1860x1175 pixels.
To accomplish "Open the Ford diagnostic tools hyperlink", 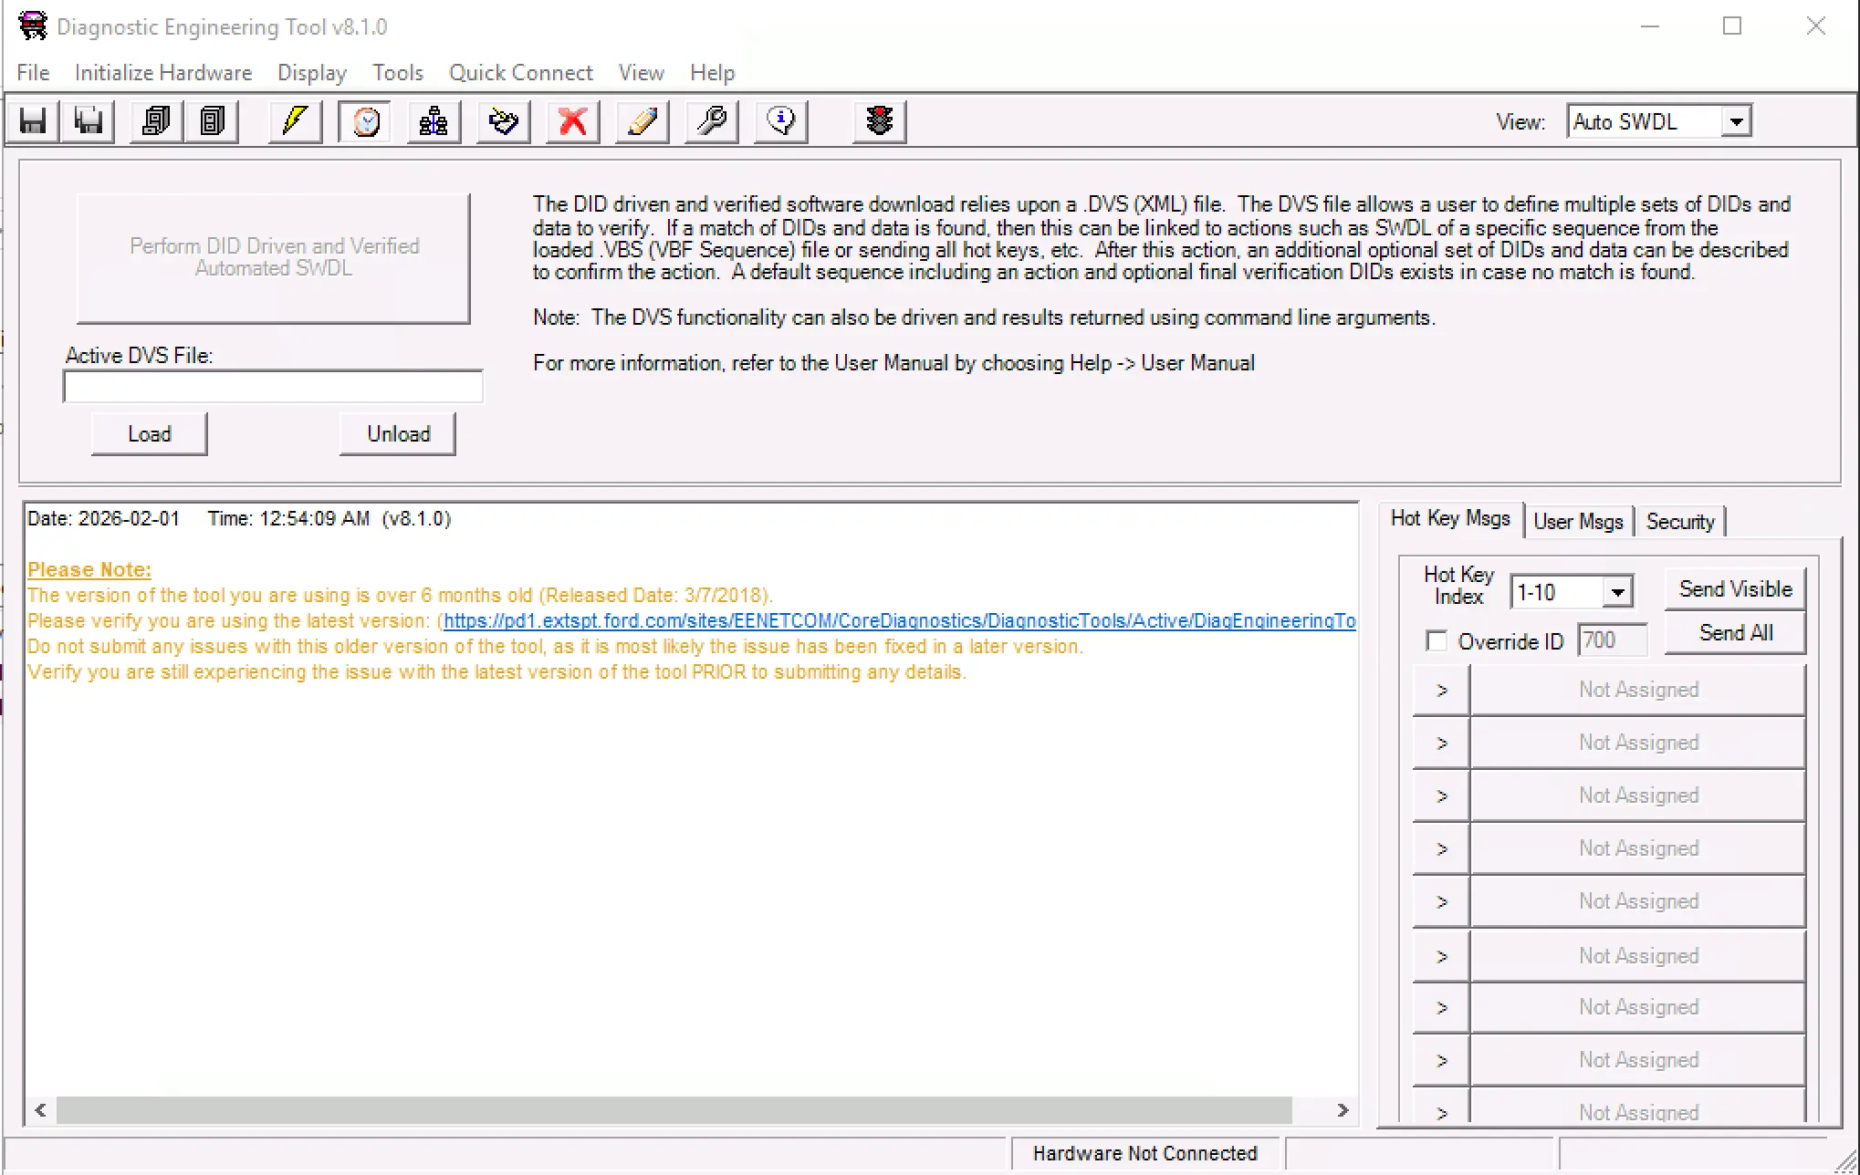I will [x=899, y=621].
